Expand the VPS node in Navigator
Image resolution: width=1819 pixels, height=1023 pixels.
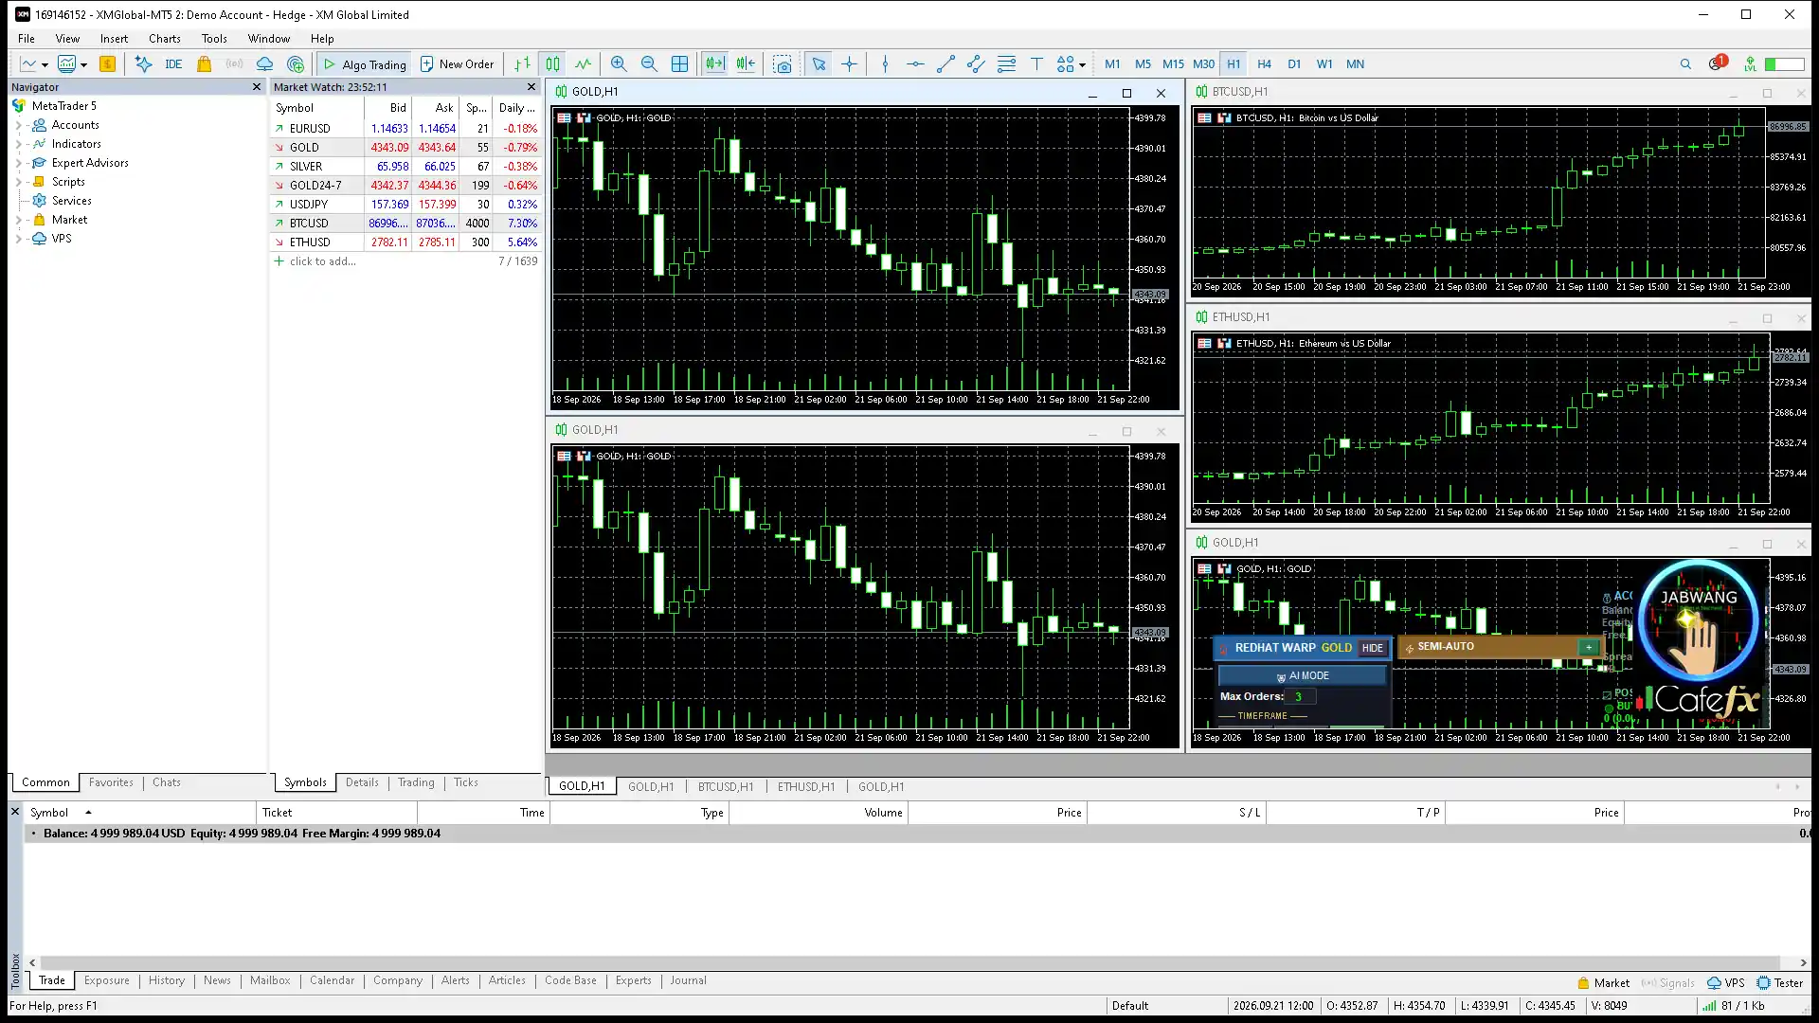(x=18, y=239)
